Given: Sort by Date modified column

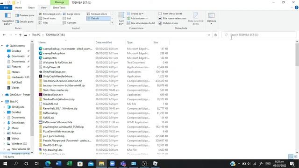Looking at the screenshot, I should point(110,42).
